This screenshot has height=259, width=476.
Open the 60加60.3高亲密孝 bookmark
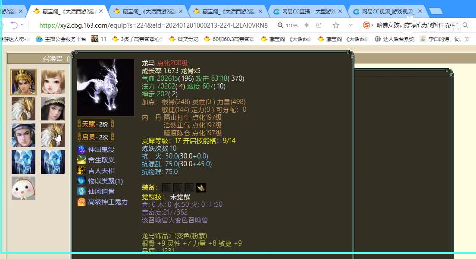pyautogui.click(x=229, y=39)
